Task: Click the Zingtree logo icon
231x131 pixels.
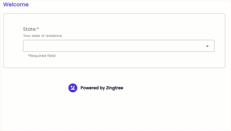Action: click(x=73, y=88)
